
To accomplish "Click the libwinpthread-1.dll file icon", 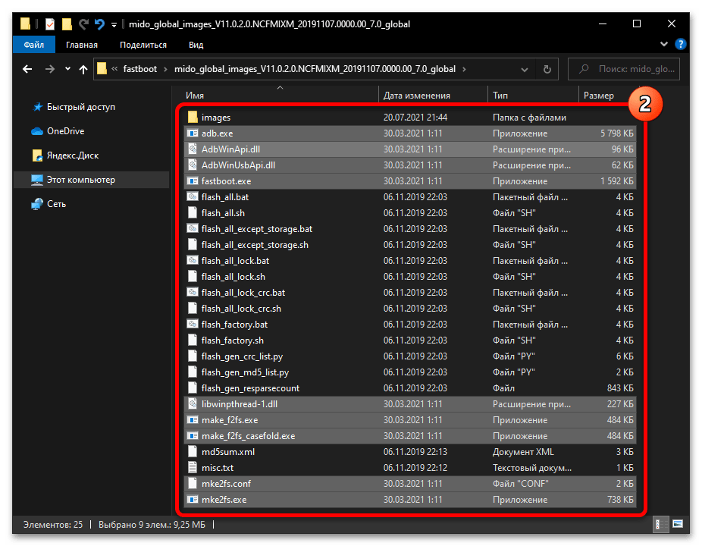I will point(193,404).
